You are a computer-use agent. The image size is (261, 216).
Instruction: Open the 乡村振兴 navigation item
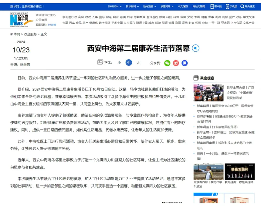tap(129, 23)
